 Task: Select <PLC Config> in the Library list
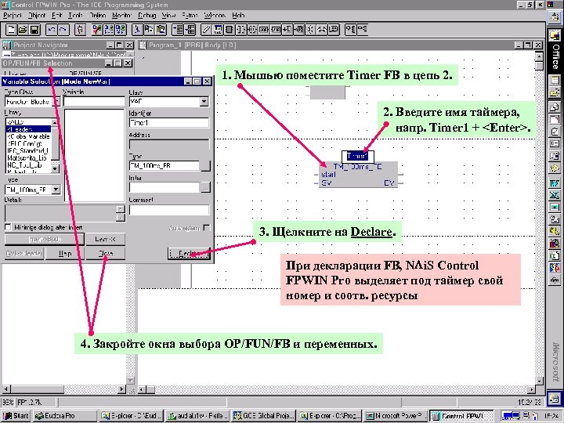tap(29, 143)
